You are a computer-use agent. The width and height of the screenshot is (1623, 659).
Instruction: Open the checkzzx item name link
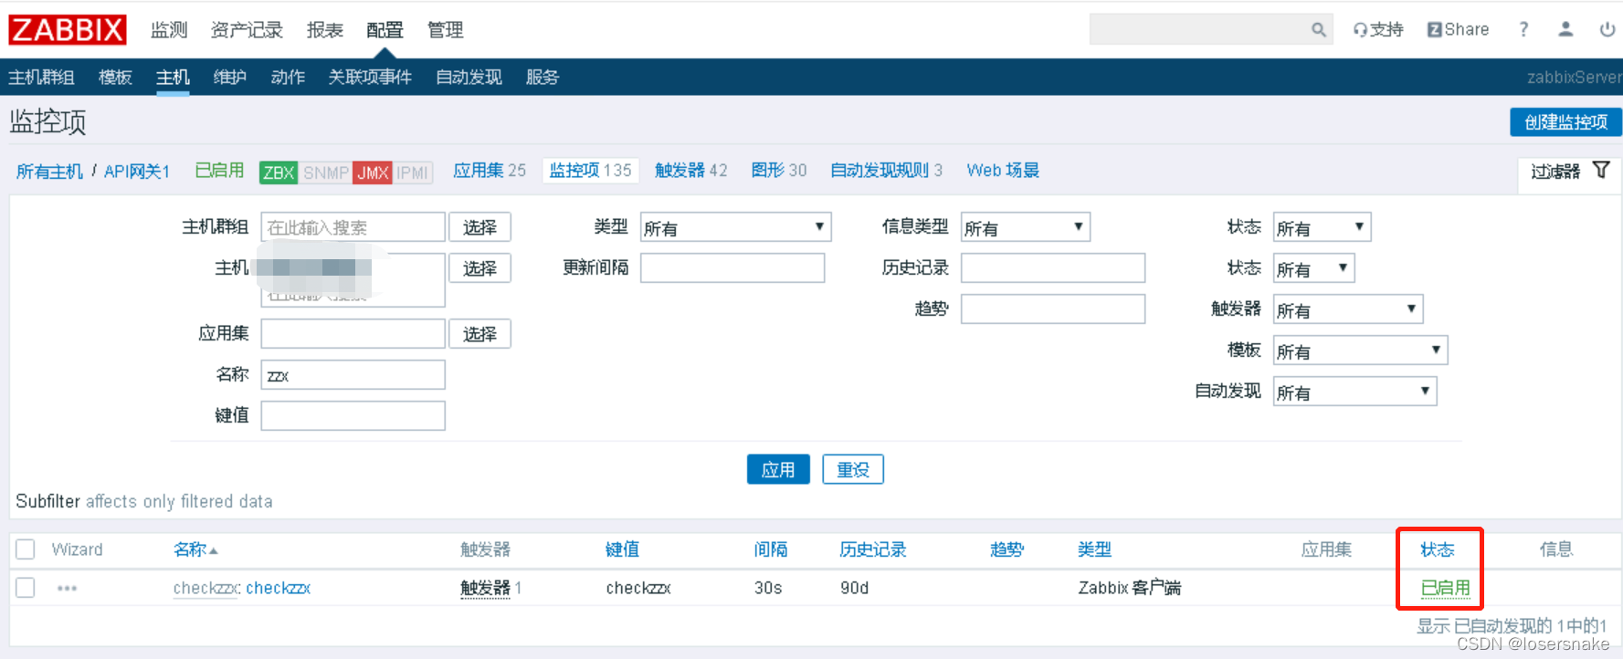279,588
